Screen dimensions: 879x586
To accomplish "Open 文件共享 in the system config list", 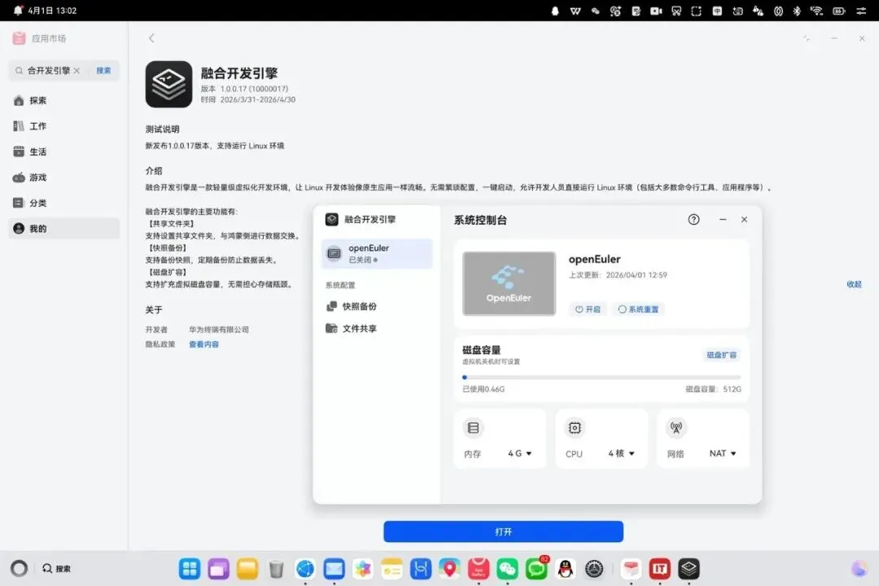I will (352, 329).
